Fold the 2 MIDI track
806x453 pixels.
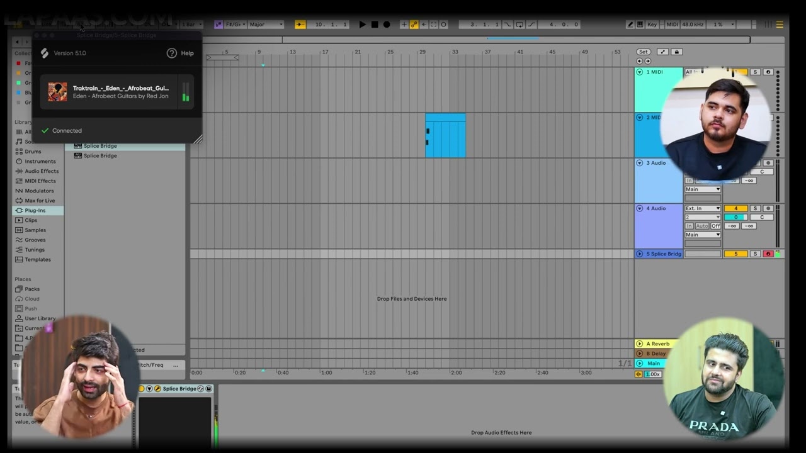pyautogui.click(x=640, y=117)
